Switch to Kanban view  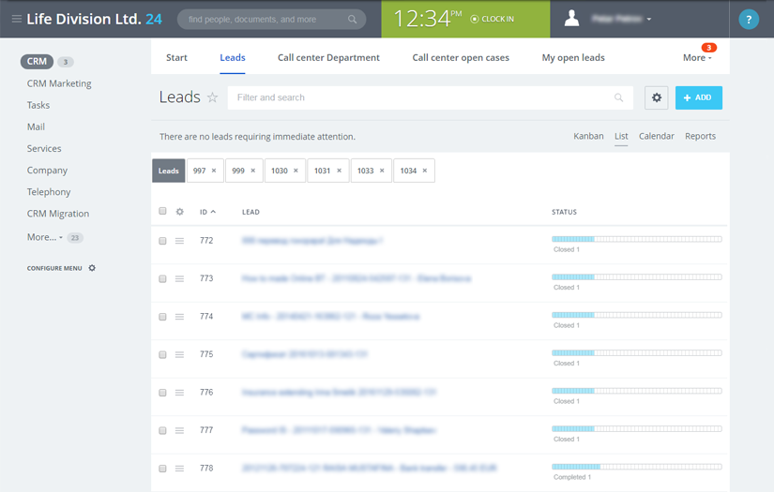click(588, 136)
